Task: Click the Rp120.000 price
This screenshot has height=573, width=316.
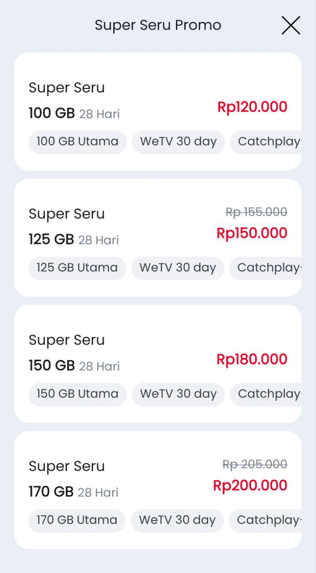Action: click(x=252, y=107)
